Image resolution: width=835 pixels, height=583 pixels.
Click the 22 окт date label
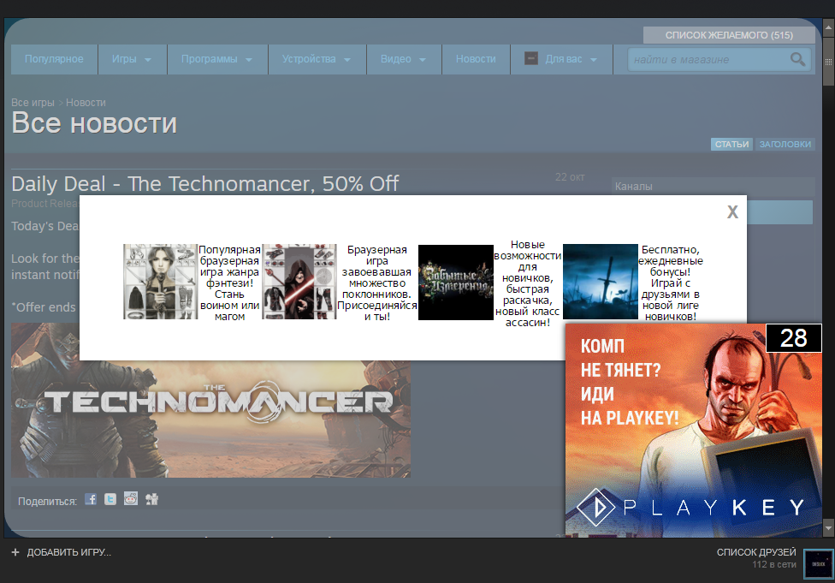point(570,177)
